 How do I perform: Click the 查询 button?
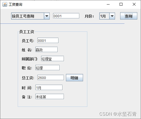pyautogui.click(x=129, y=16)
